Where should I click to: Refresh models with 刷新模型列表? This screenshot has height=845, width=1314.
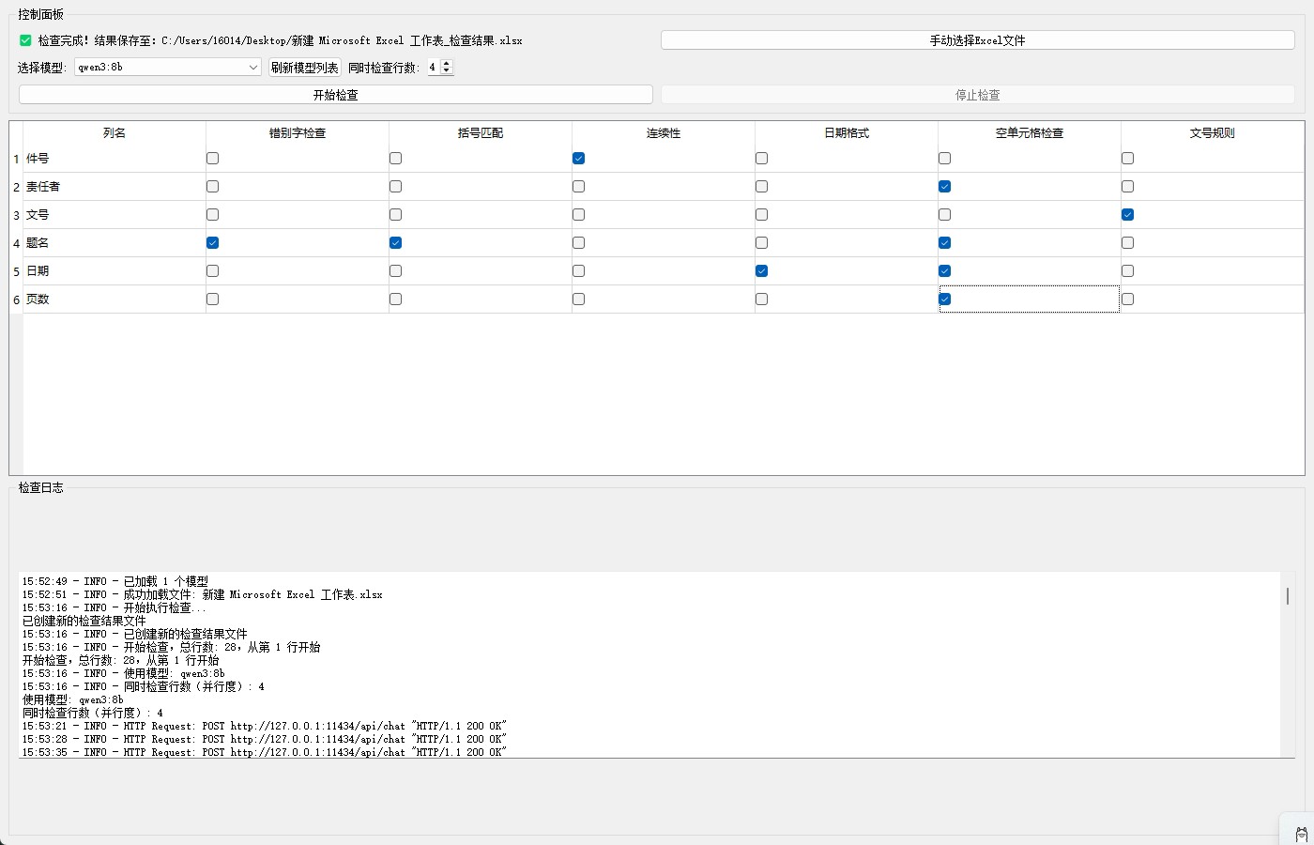pyautogui.click(x=304, y=68)
